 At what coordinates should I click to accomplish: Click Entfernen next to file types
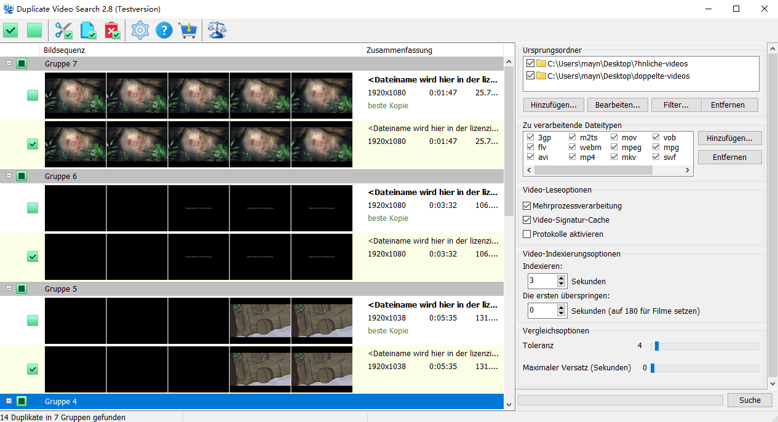(729, 157)
